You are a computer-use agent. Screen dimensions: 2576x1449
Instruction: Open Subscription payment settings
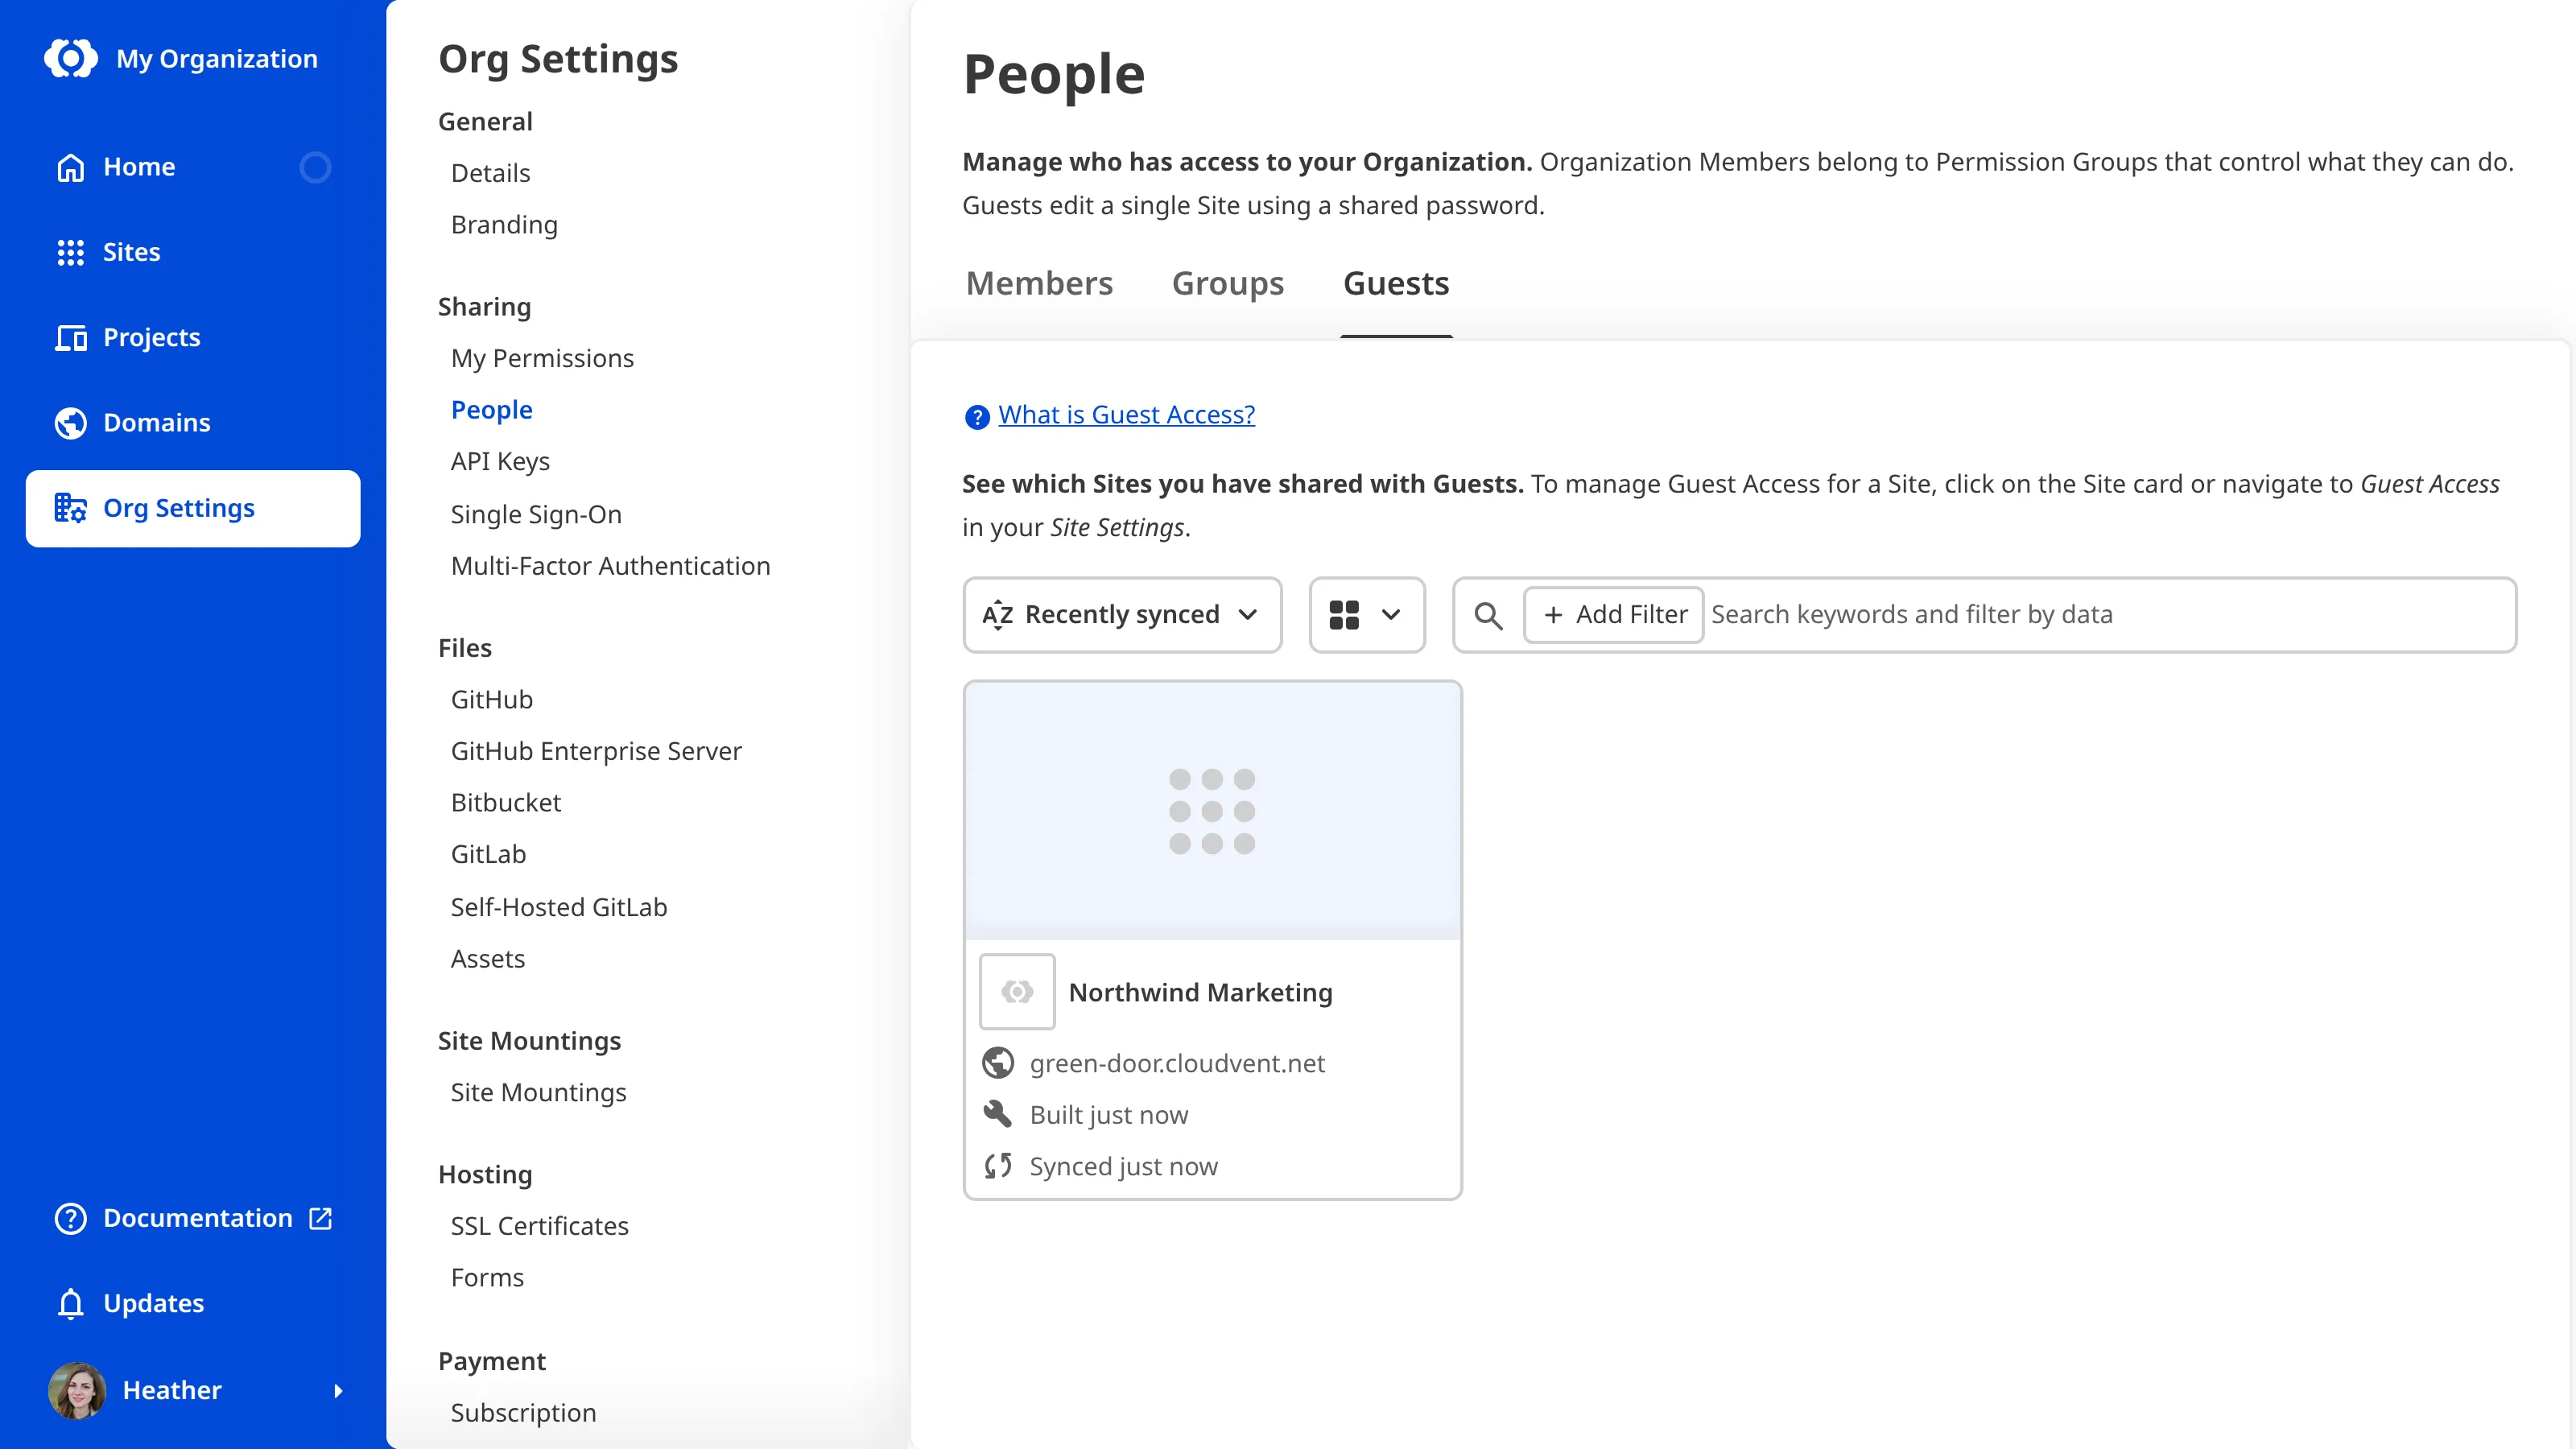[523, 1413]
